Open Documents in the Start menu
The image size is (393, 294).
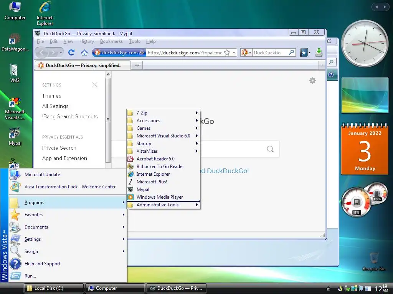tap(68, 227)
